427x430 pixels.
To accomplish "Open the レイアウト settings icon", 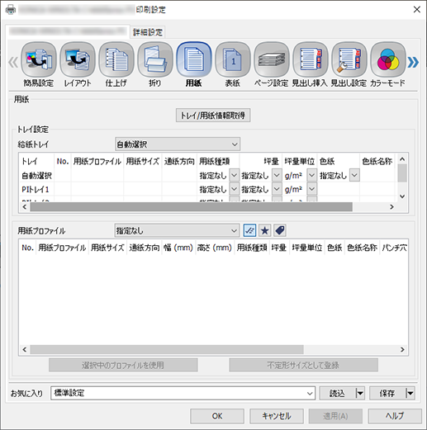I will coord(78,59).
